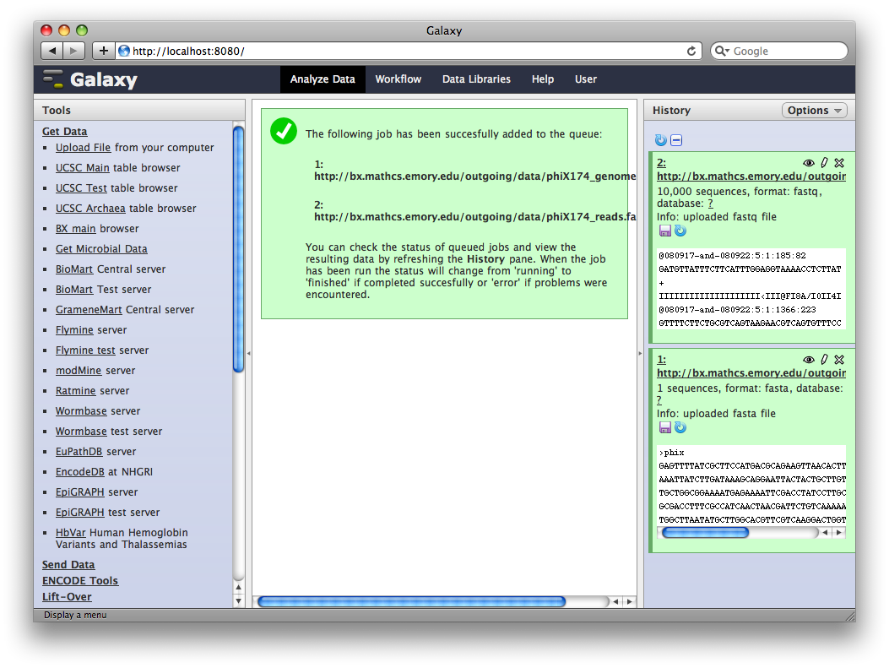This screenshot has height=668, width=889.
Task: Click the globe icon in address bar
Action: click(124, 51)
